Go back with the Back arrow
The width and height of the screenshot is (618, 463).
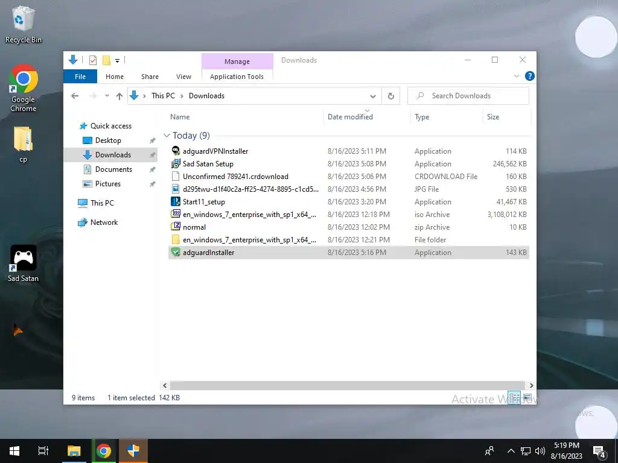(75, 96)
